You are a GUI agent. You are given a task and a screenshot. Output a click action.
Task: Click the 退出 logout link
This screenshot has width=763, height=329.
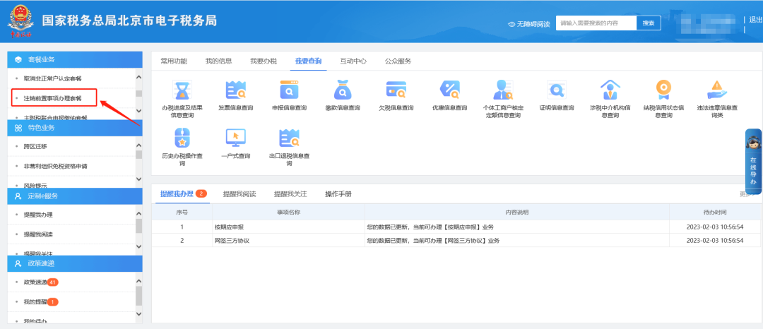pyautogui.click(x=756, y=20)
